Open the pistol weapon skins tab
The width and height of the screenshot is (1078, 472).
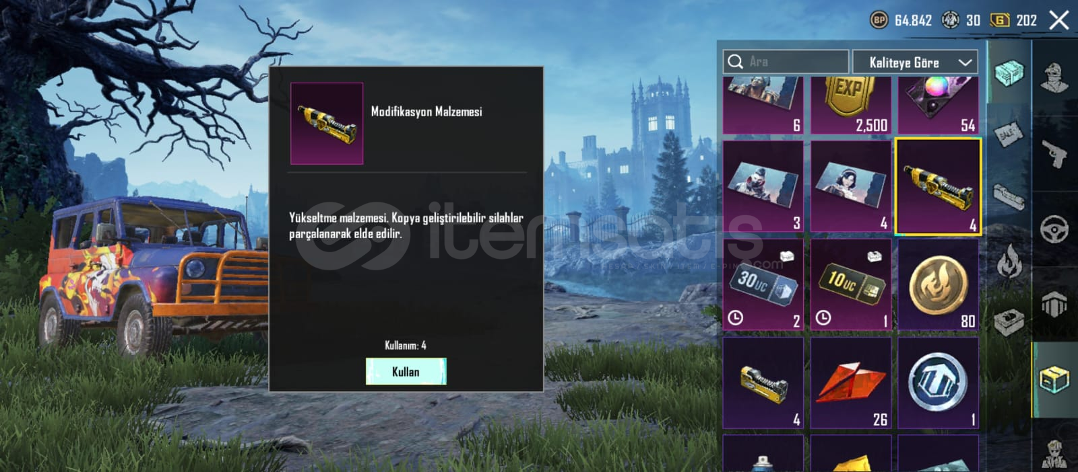click(x=1054, y=153)
